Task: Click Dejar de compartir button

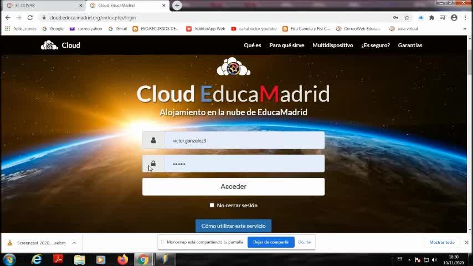Action: click(x=271, y=242)
